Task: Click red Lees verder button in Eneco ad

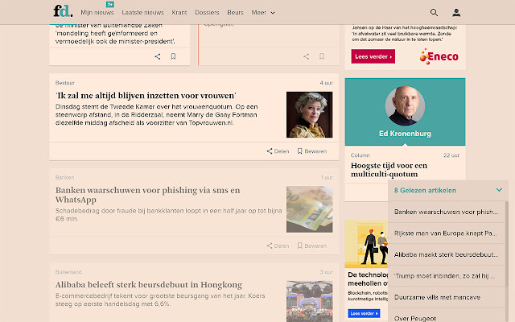Action: click(373, 56)
